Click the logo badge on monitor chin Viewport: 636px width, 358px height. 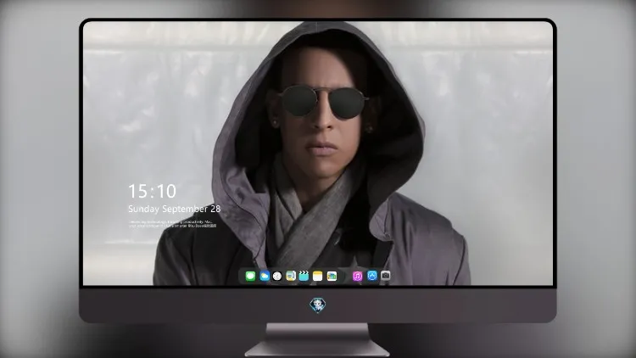(318, 305)
